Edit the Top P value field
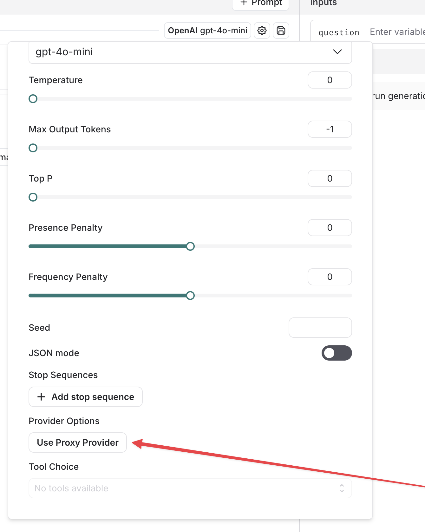 (x=330, y=178)
